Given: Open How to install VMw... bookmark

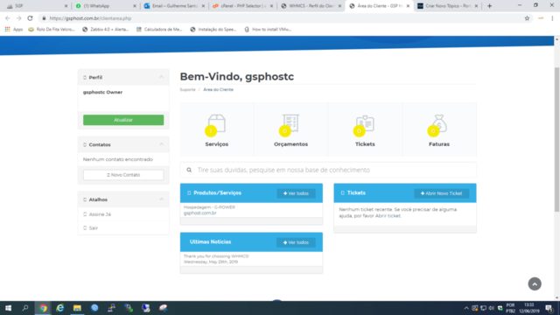Looking at the screenshot, I should pos(268,29).
